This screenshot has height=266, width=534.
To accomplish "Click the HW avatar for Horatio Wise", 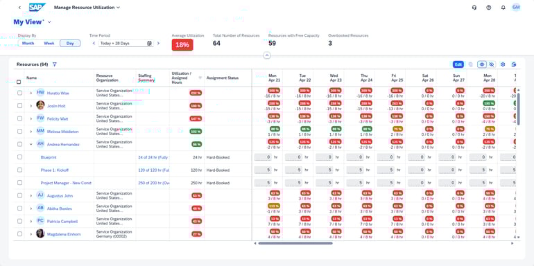I will click(x=40, y=92).
